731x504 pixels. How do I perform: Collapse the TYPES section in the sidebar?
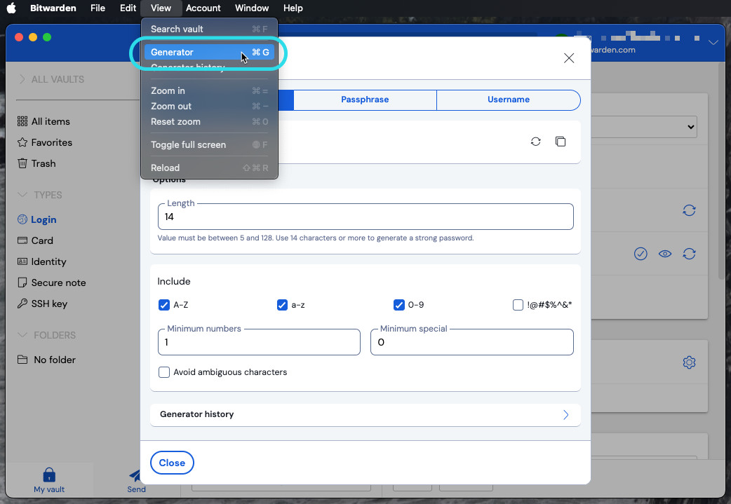point(22,195)
